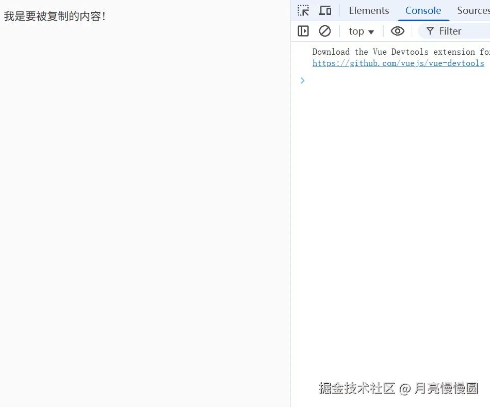Viewport: 490px width, 407px height.
Task: Click inside the Filter input field
Action: click(x=454, y=31)
